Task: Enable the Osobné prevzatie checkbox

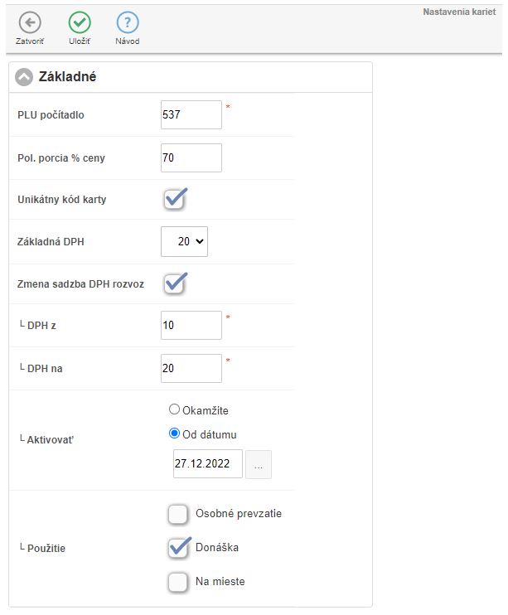Action: tap(177, 514)
